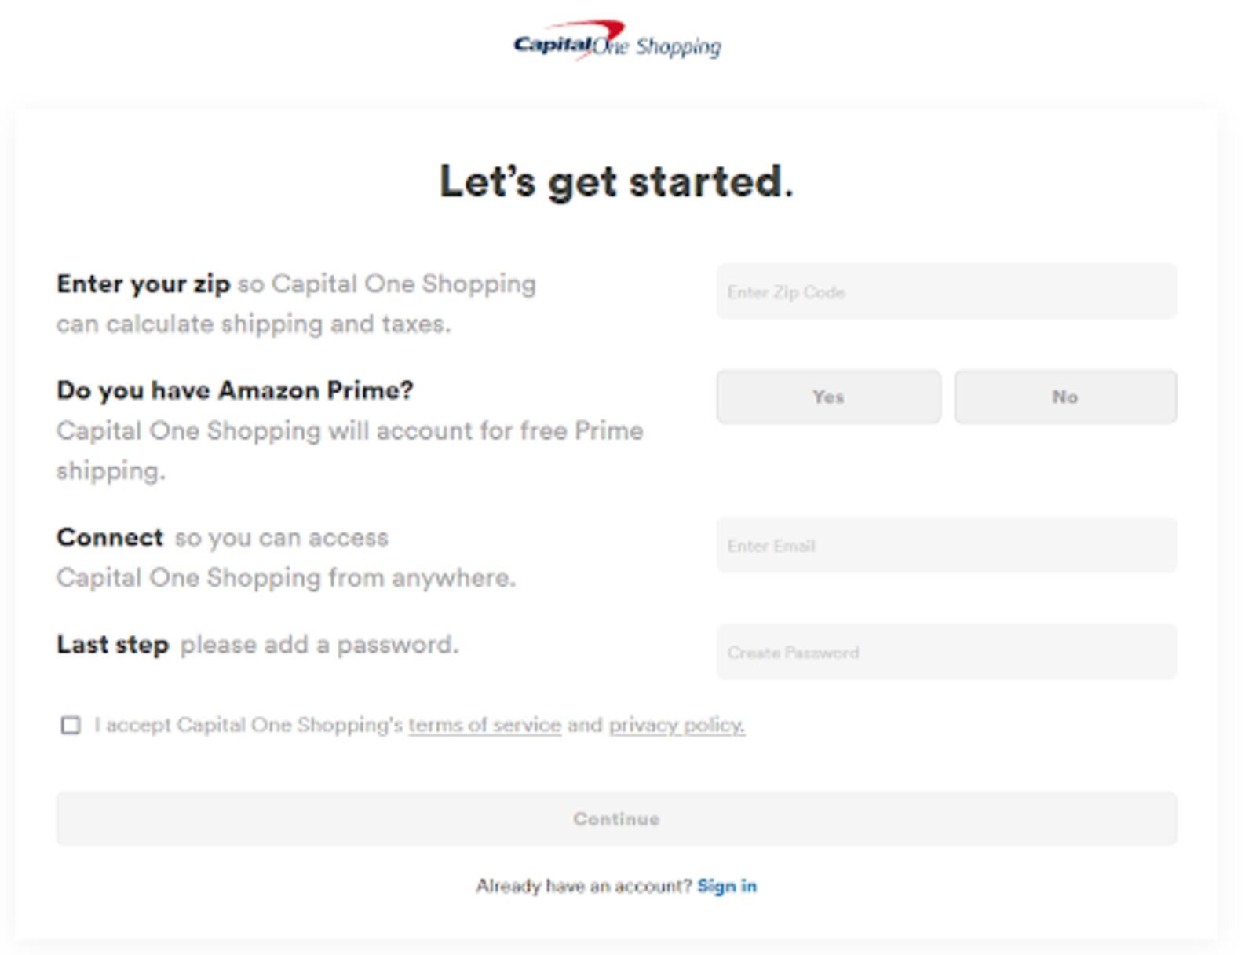
Task: Tick the accept terms checkbox
Action: coord(71,725)
